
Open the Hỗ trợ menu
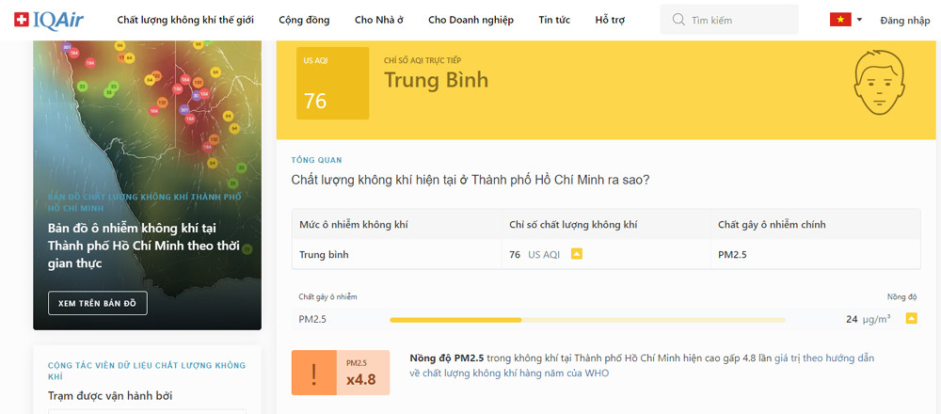tap(610, 20)
